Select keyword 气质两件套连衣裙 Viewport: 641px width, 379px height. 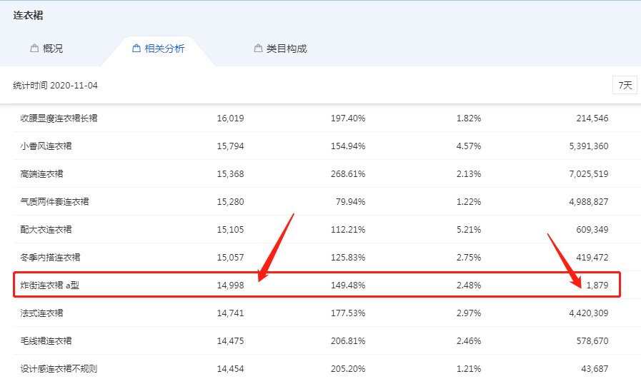click(x=54, y=202)
